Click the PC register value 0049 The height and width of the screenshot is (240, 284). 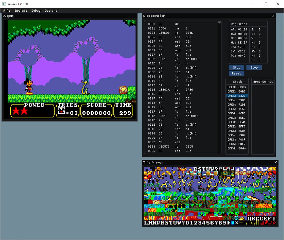[x=242, y=56]
